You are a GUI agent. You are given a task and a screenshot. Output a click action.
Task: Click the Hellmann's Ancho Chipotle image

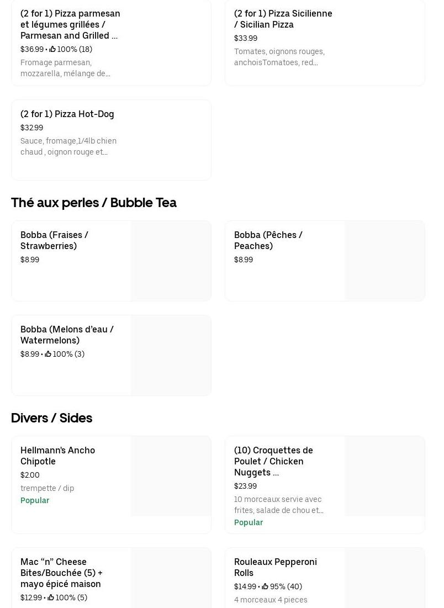[x=171, y=477]
